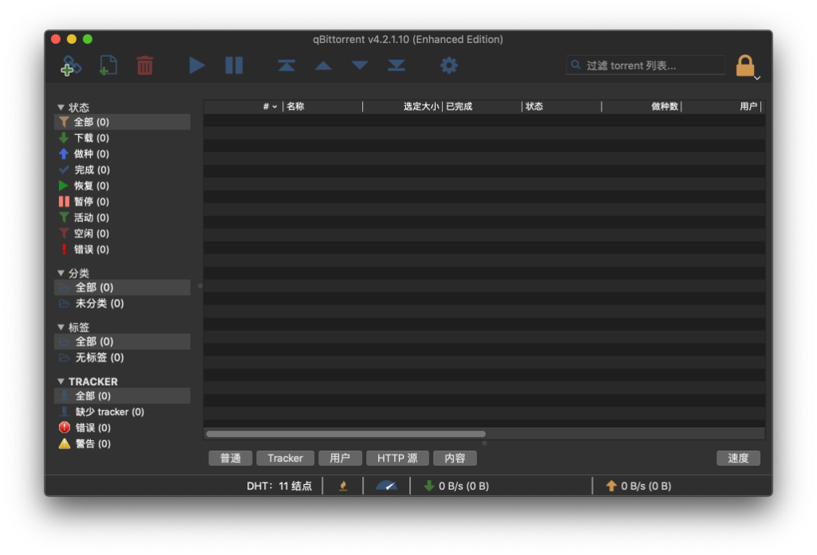Select 全部 (0) under 标签

[122, 341]
